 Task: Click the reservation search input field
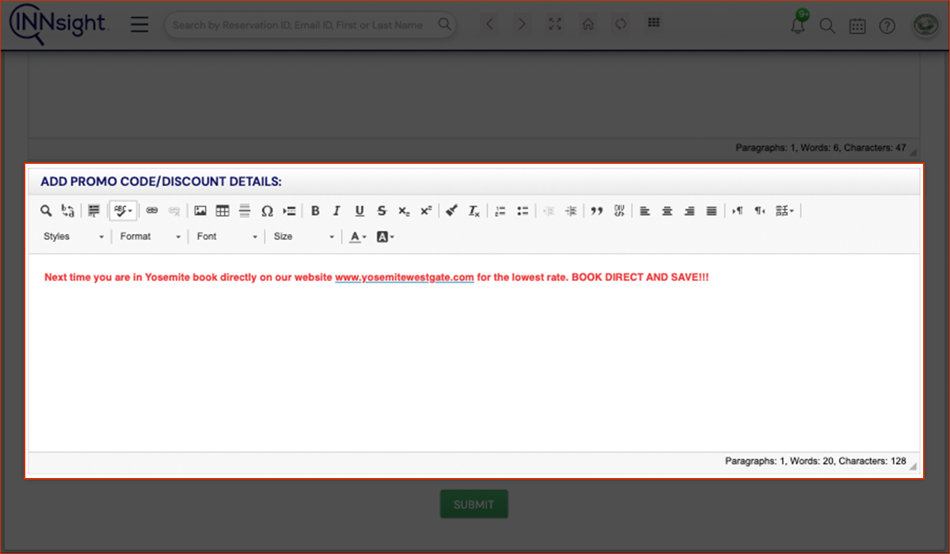pos(310,25)
